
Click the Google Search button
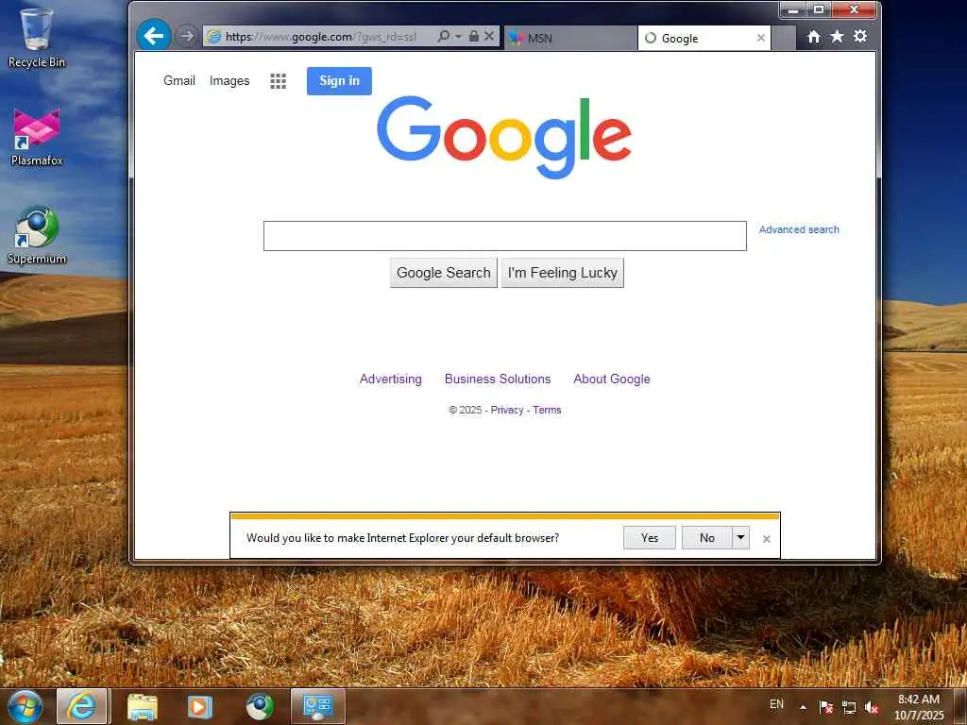444,273
